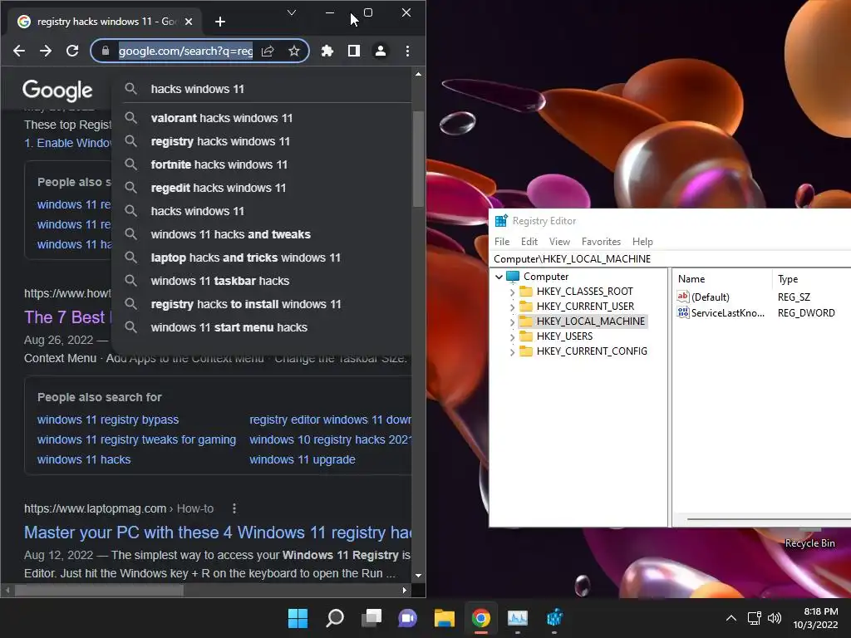This screenshot has height=638, width=851.
Task: Go back in Chrome browser
Action: [19, 51]
